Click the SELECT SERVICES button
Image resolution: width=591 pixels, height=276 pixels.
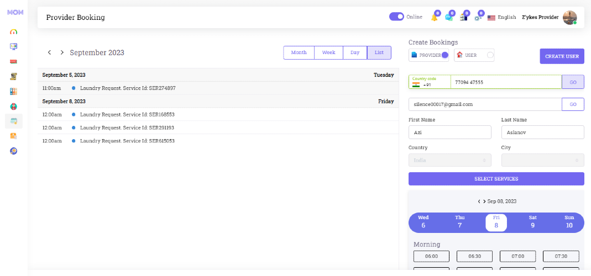tap(496, 179)
